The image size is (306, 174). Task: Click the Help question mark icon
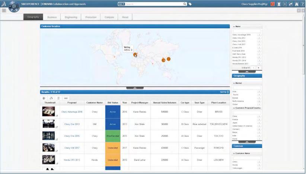pos(302,4)
